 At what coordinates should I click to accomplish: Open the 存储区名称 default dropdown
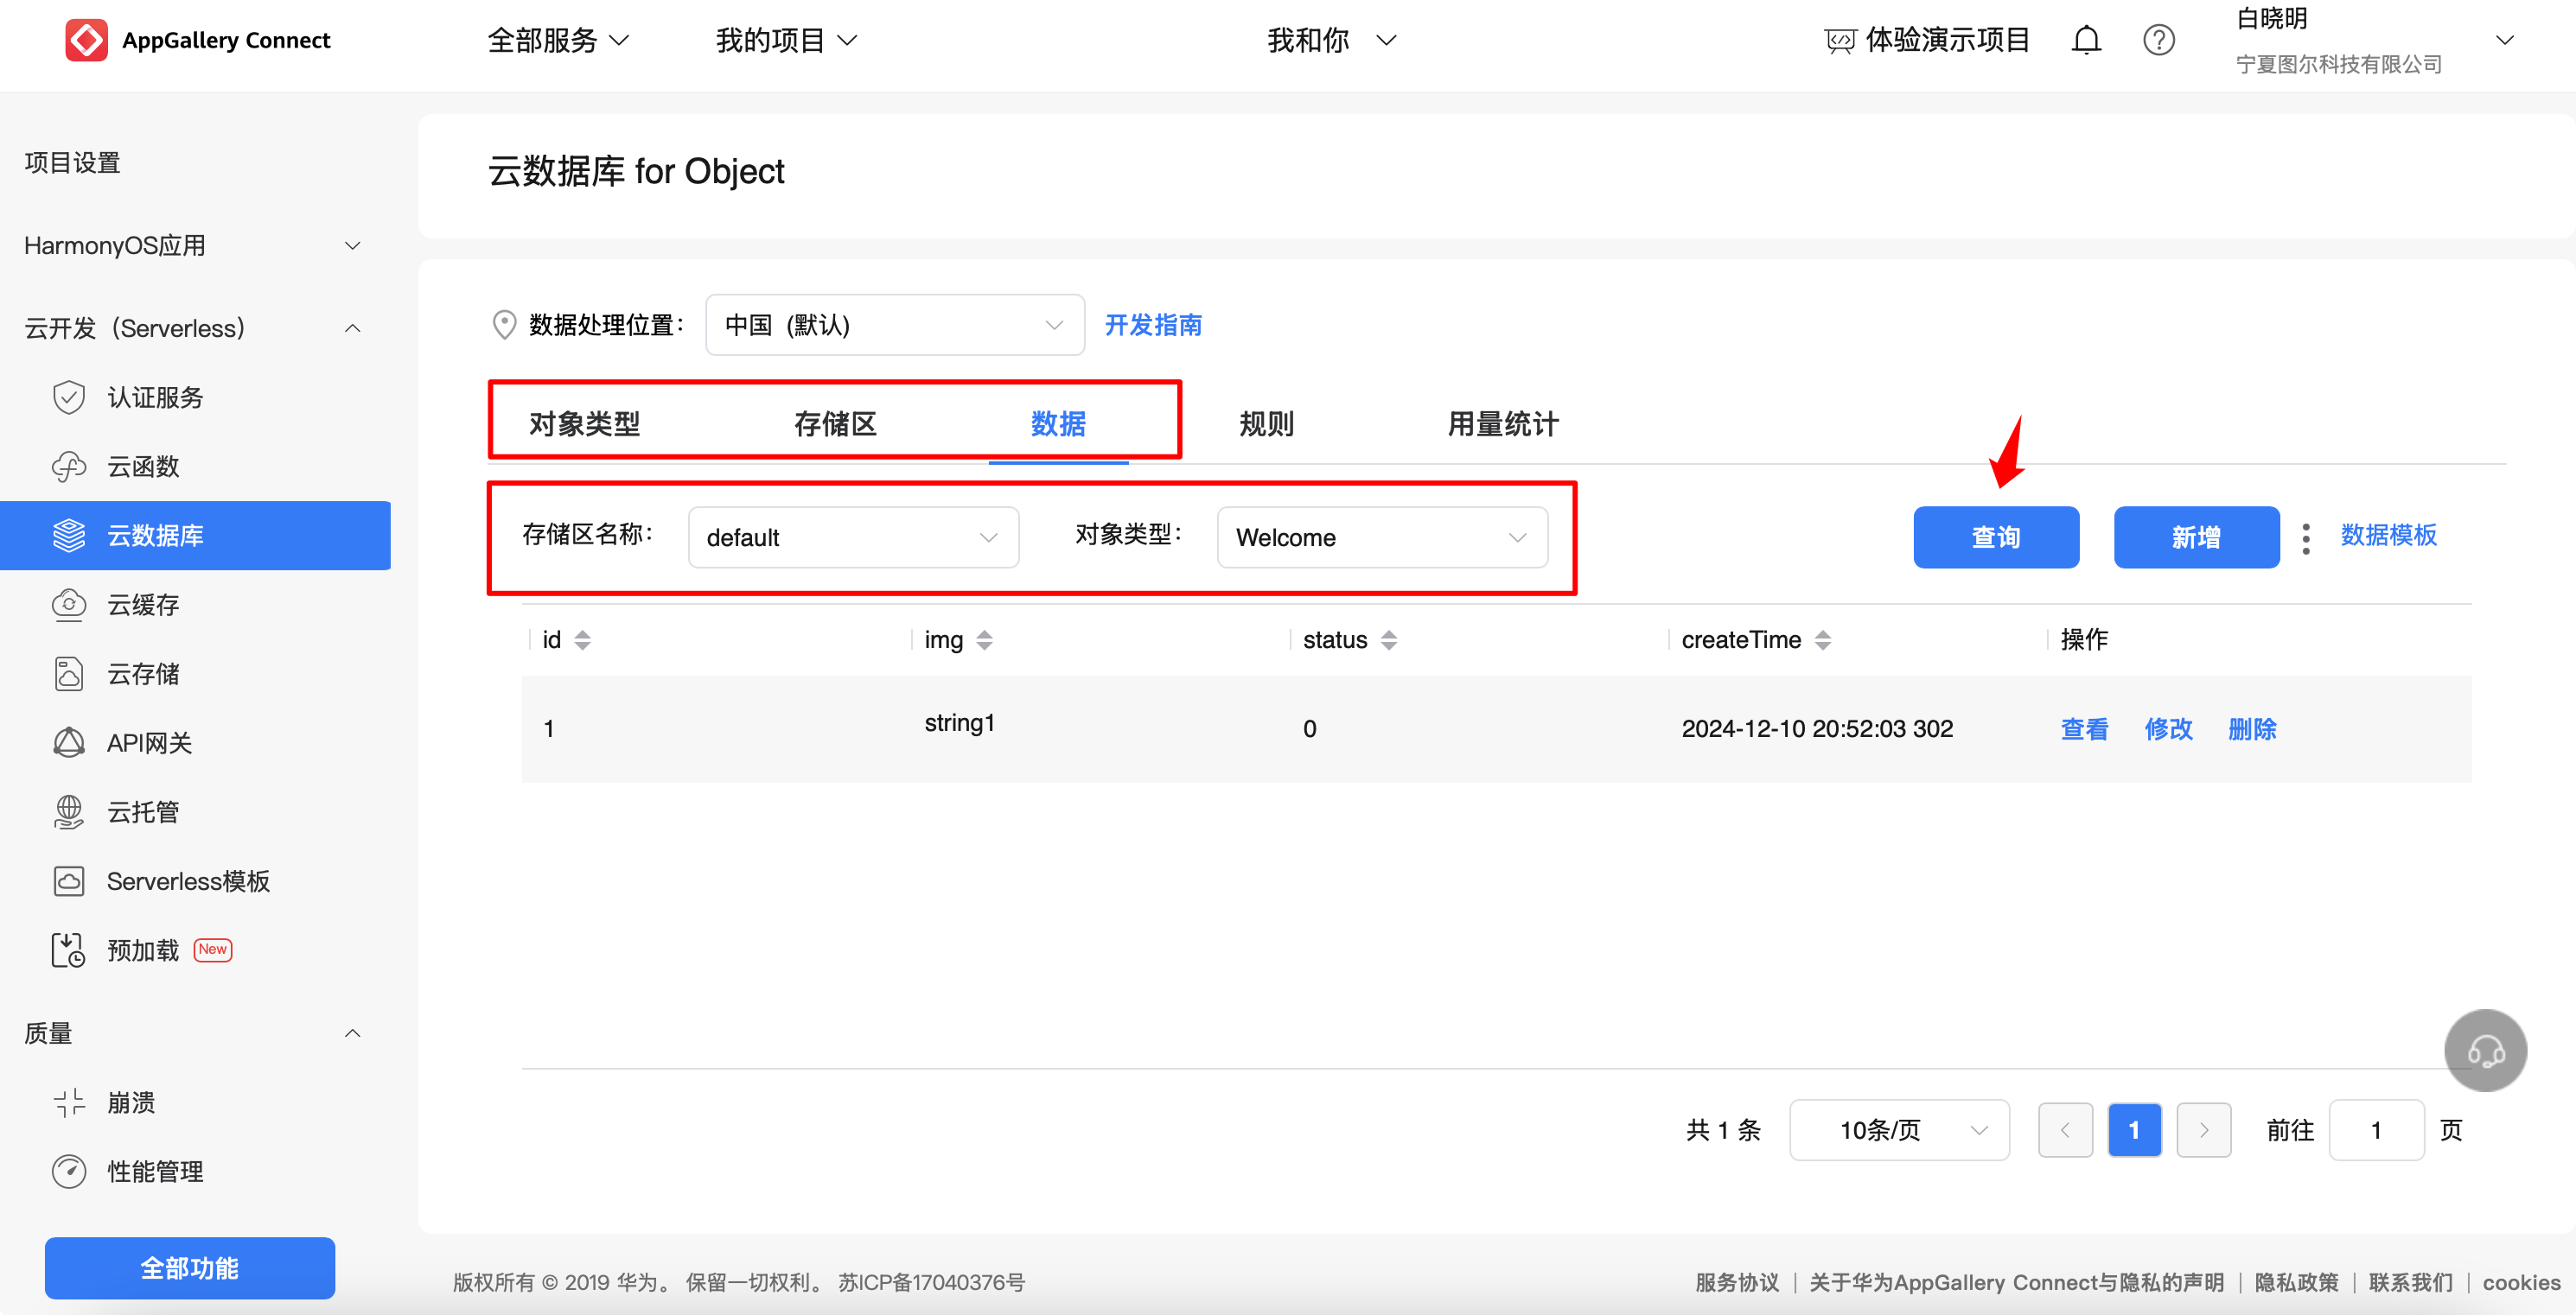pos(853,537)
